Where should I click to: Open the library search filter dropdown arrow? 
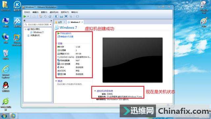coord(50,24)
